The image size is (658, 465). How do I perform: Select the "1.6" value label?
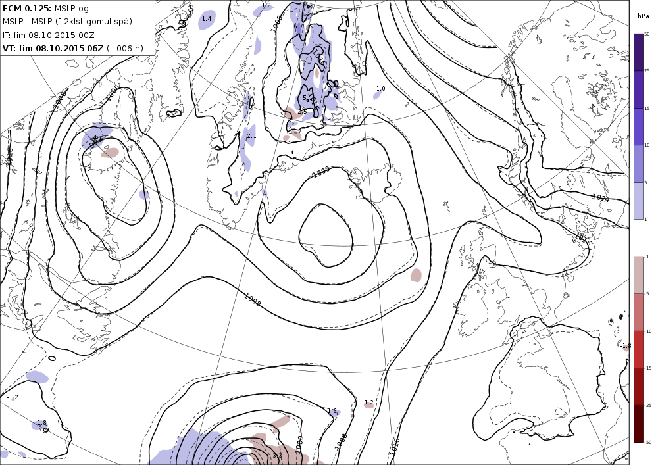[332, 411]
